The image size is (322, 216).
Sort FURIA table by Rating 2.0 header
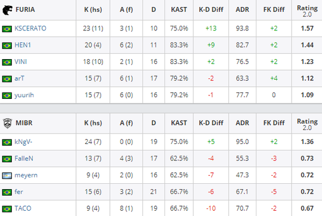(307, 11)
